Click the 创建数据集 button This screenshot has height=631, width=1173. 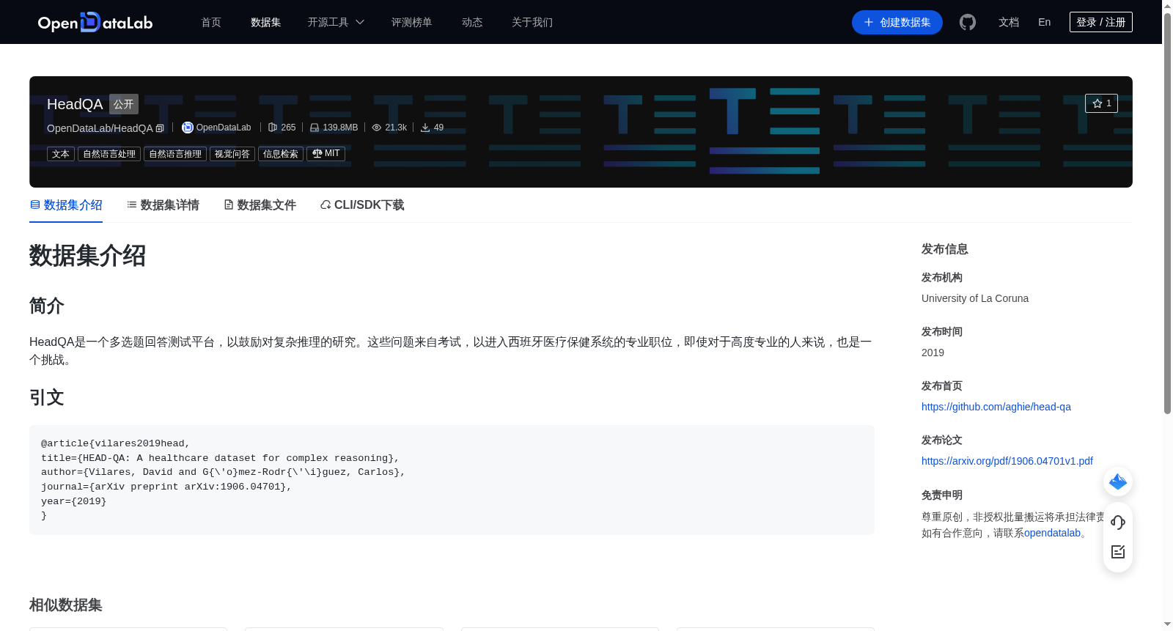point(897,22)
